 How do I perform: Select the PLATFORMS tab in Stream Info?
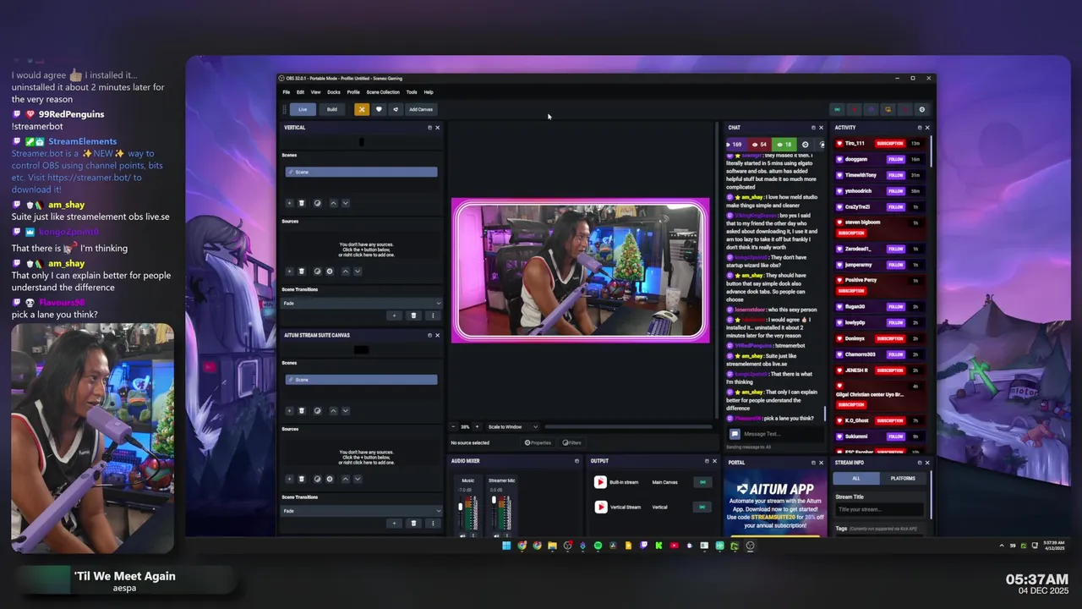pyautogui.click(x=903, y=478)
